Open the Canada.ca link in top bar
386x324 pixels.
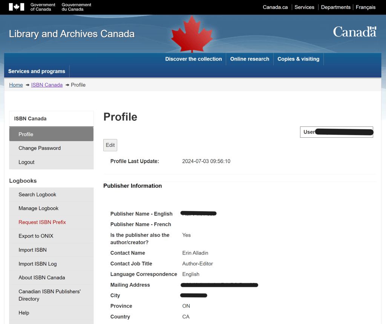click(x=275, y=7)
